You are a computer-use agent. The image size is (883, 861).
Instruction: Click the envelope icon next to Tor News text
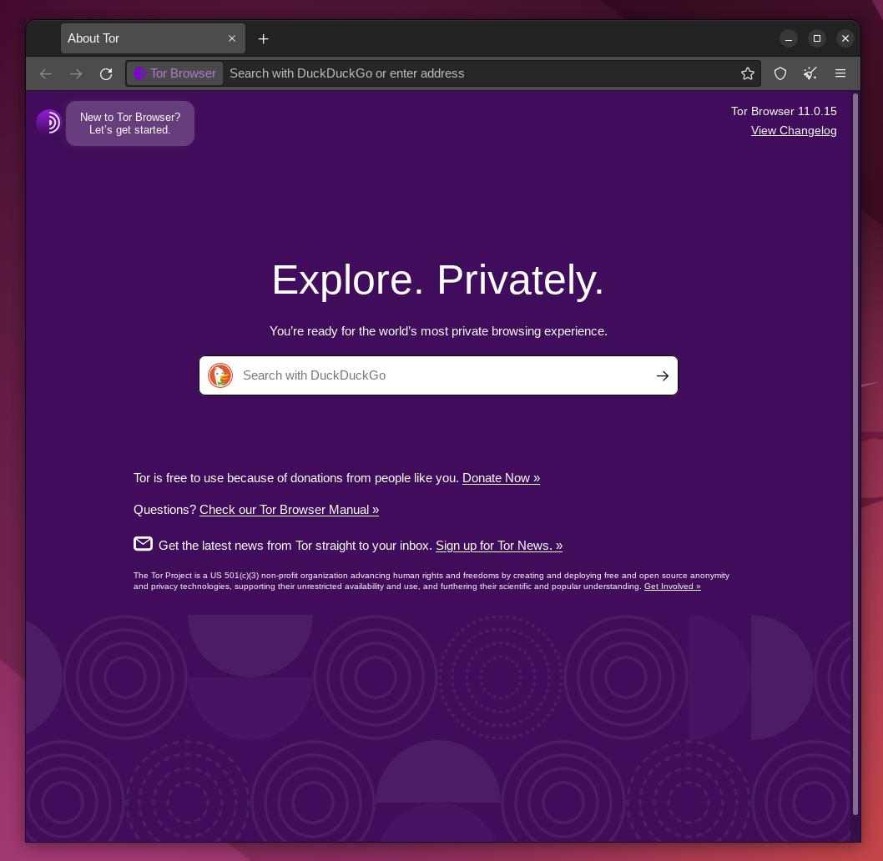[x=143, y=543]
